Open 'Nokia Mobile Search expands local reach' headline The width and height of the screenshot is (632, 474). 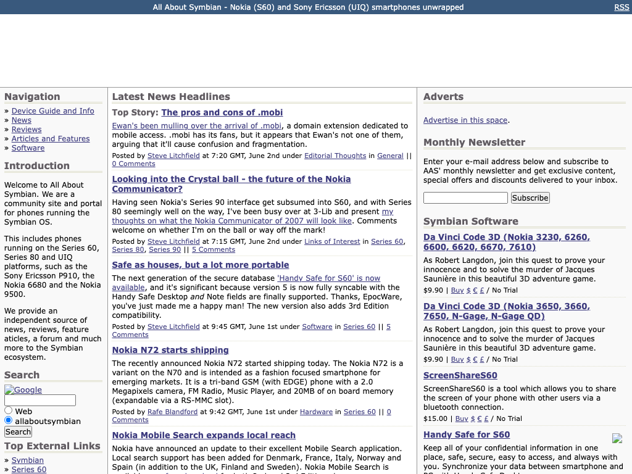(x=204, y=435)
